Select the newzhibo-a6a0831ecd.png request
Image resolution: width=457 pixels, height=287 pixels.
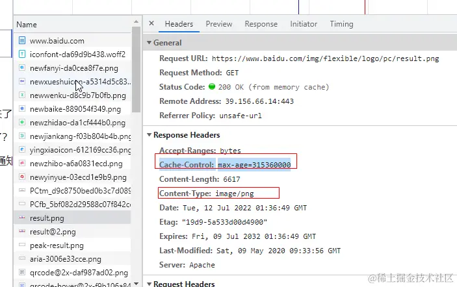point(76,164)
